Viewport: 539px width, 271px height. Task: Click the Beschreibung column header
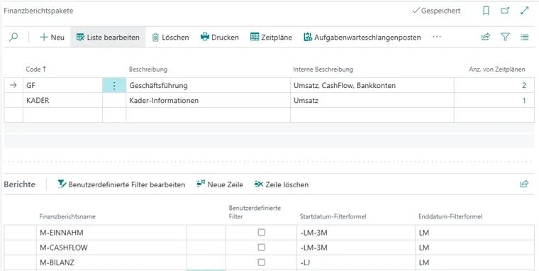(148, 70)
